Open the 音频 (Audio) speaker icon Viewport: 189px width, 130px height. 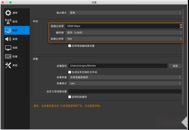tap(8, 39)
